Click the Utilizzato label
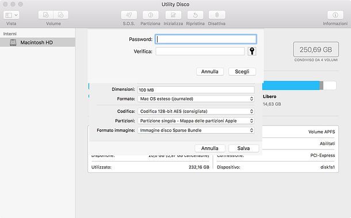 click(101, 167)
